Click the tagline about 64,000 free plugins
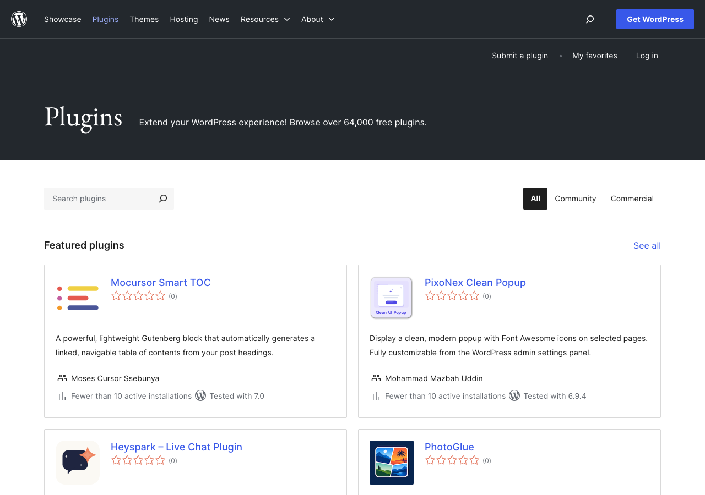Viewport: 705px width, 495px height. 283,122
